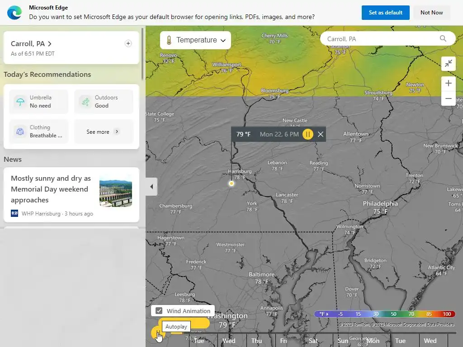Click See more recommendations
This screenshot has height=347, width=463.
pyautogui.click(x=104, y=131)
